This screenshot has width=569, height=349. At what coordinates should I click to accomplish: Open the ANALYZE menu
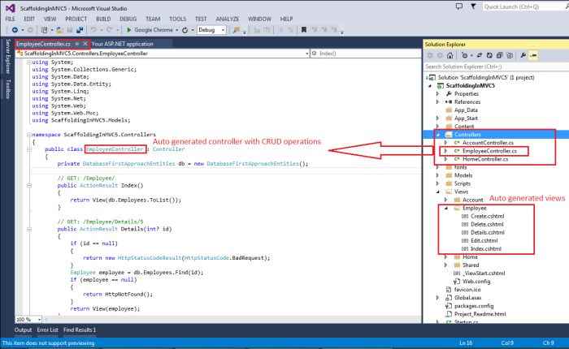click(x=228, y=18)
